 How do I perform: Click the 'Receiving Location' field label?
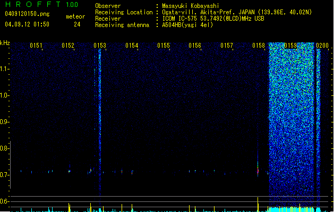[x=124, y=12]
